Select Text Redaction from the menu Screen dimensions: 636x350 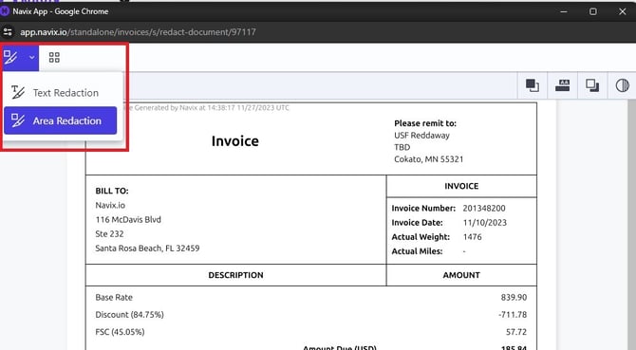tap(60, 93)
